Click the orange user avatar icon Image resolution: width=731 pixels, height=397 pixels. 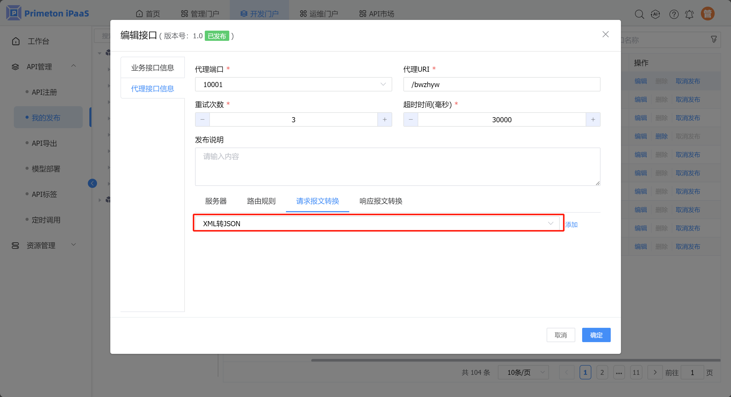pos(708,14)
